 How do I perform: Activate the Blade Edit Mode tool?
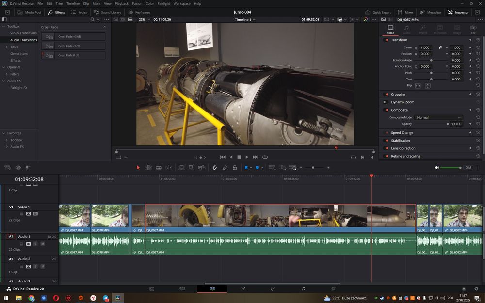(159, 167)
